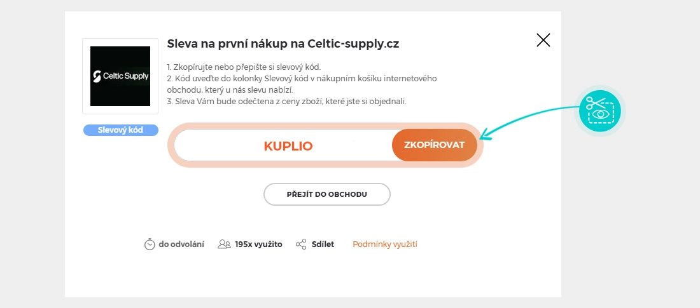Click the "195x využito" usage text
Image resolution: width=700 pixels, height=308 pixels.
point(258,244)
